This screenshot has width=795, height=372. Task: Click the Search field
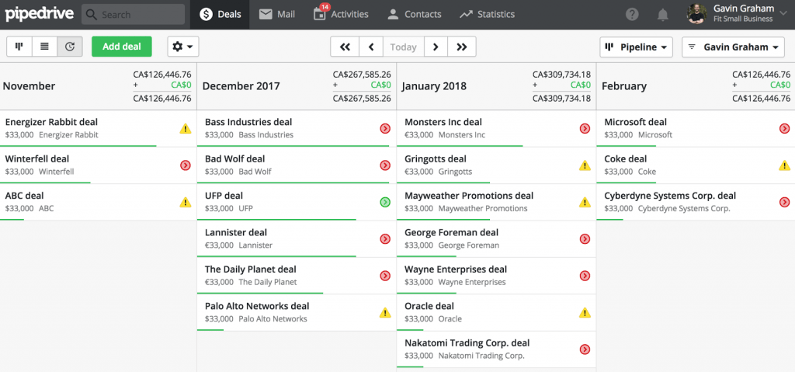(x=134, y=14)
